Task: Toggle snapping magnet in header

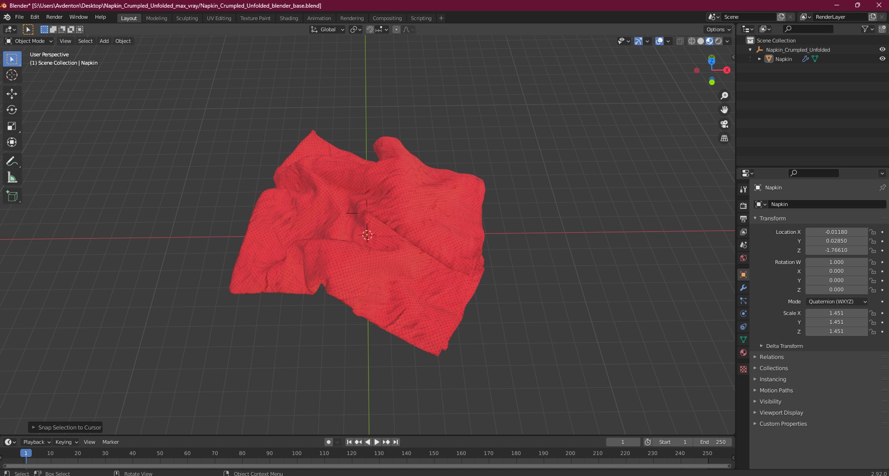Action: [x=370, y=30]
